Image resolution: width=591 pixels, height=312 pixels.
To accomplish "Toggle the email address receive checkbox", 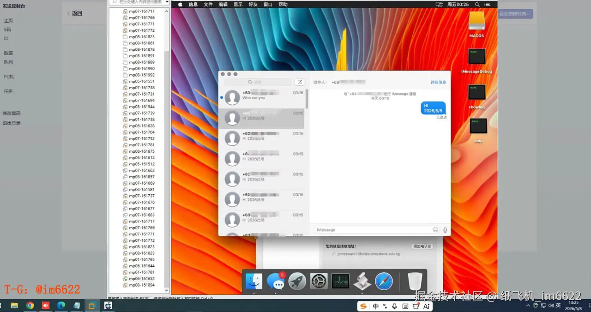I will click(x=333, y=254).
